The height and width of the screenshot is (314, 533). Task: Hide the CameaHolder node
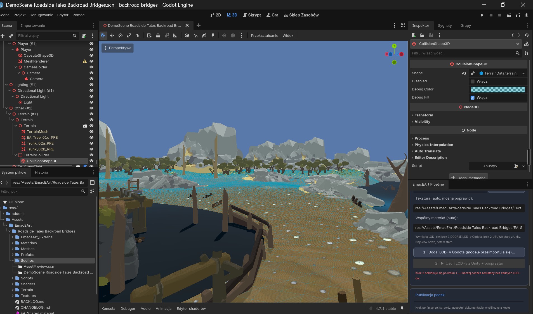point(91,67)
